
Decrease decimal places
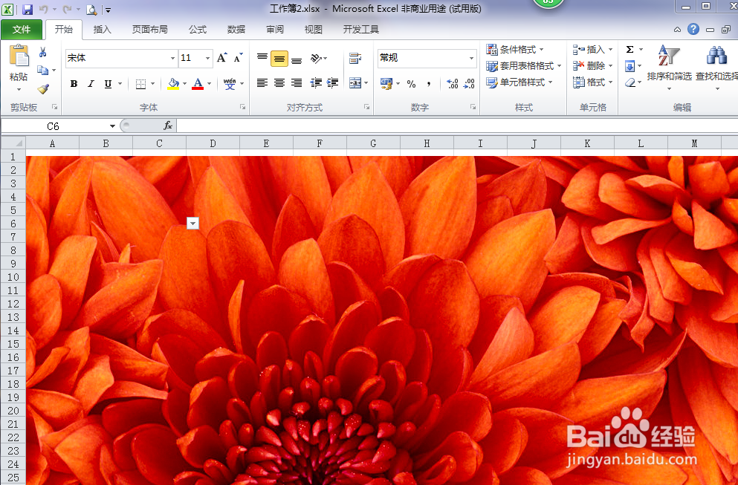(469, 84)
